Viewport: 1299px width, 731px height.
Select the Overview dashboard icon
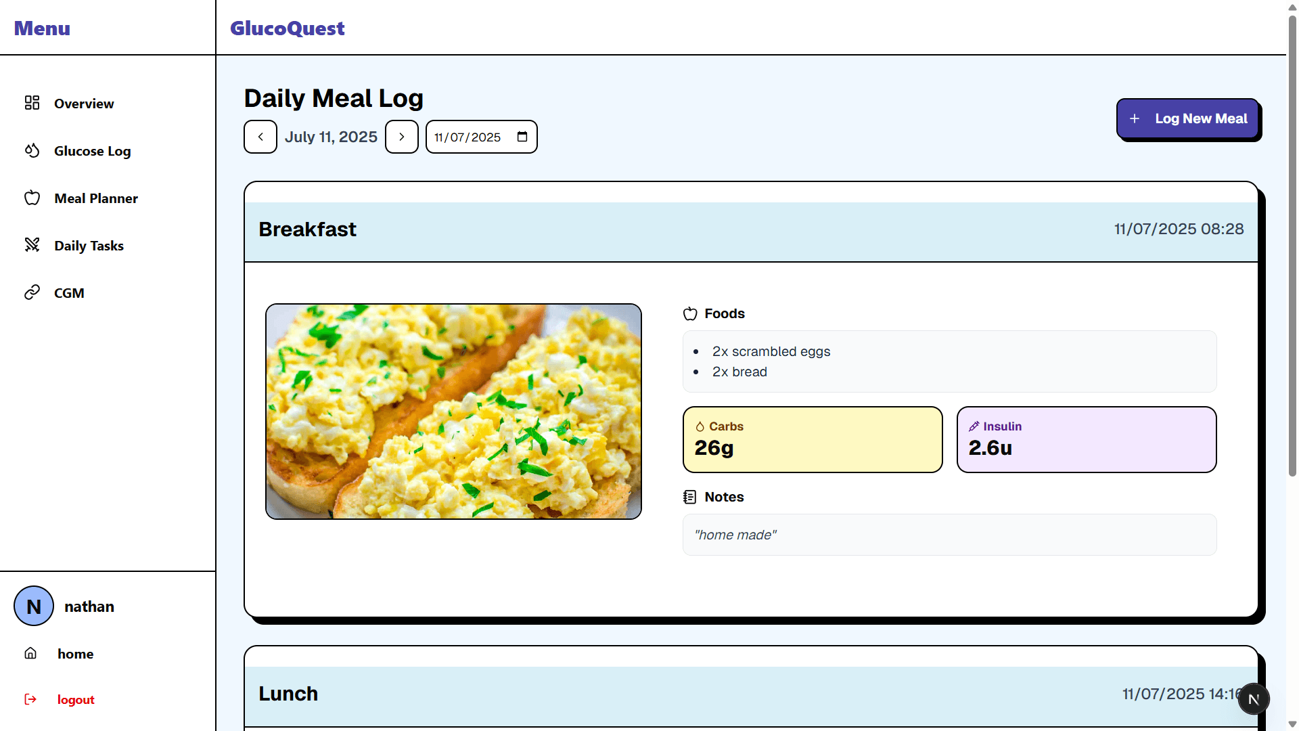pyautogui.click(x=32, y=103)
